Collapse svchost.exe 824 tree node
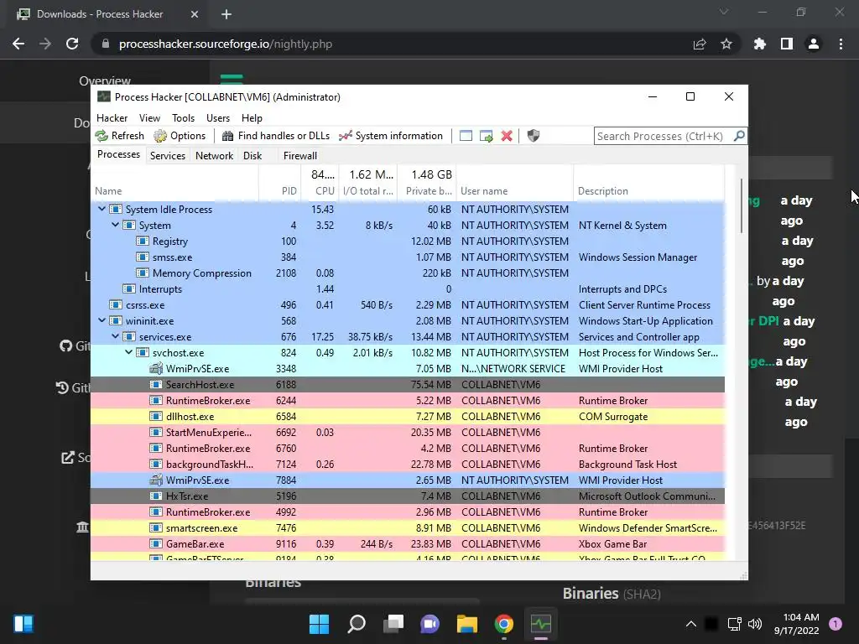Screen dimensions: 859x644 click(128, 352)
